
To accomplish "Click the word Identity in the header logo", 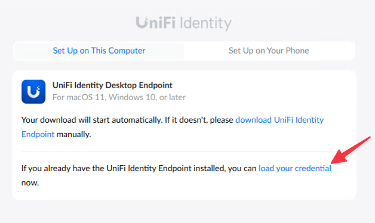I will (x=205, y=24).
